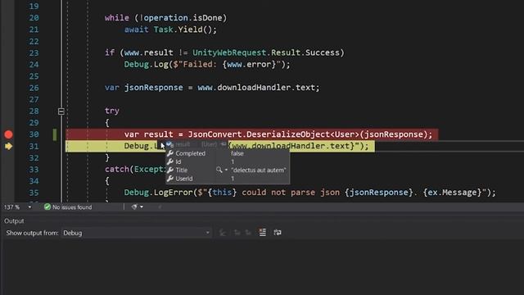Click the Title value "delectus aut autem"
Screen dimensions: 524x295
click(259, 170)
